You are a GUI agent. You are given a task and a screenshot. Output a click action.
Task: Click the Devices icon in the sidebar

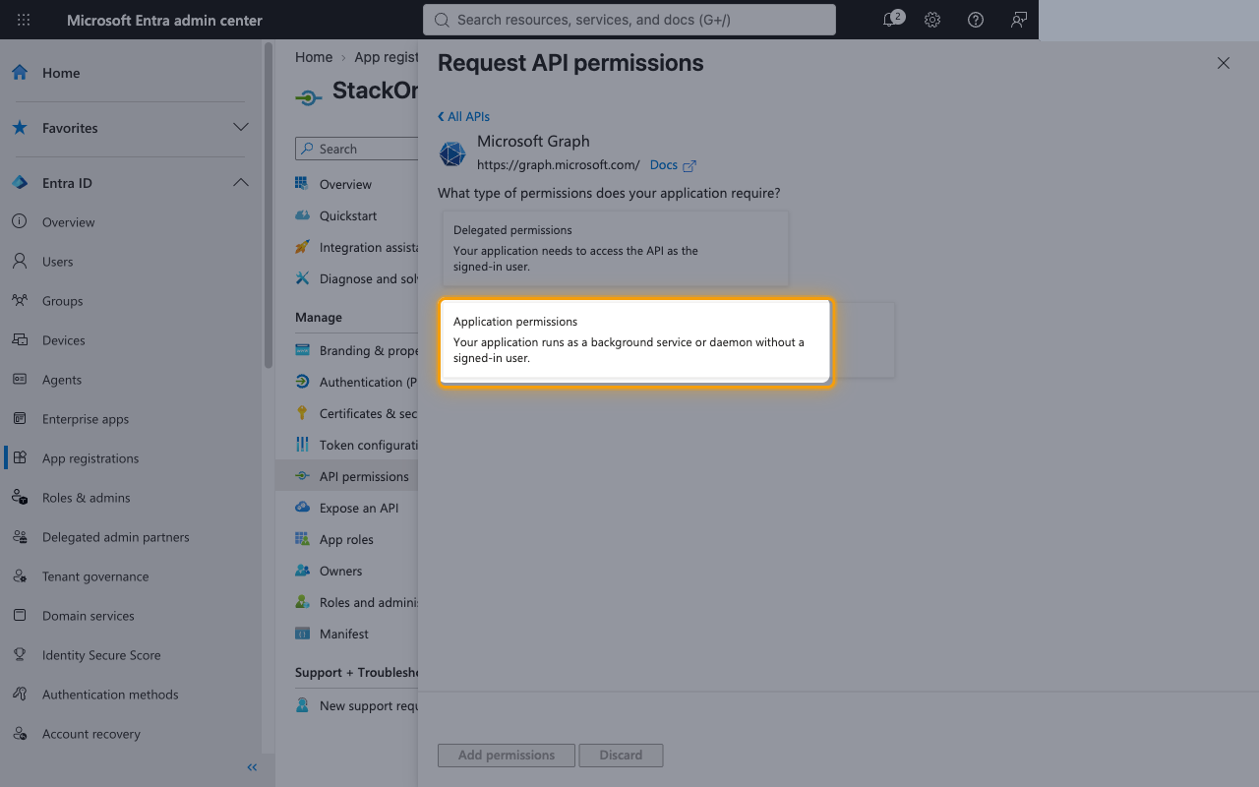pos(20,340)
